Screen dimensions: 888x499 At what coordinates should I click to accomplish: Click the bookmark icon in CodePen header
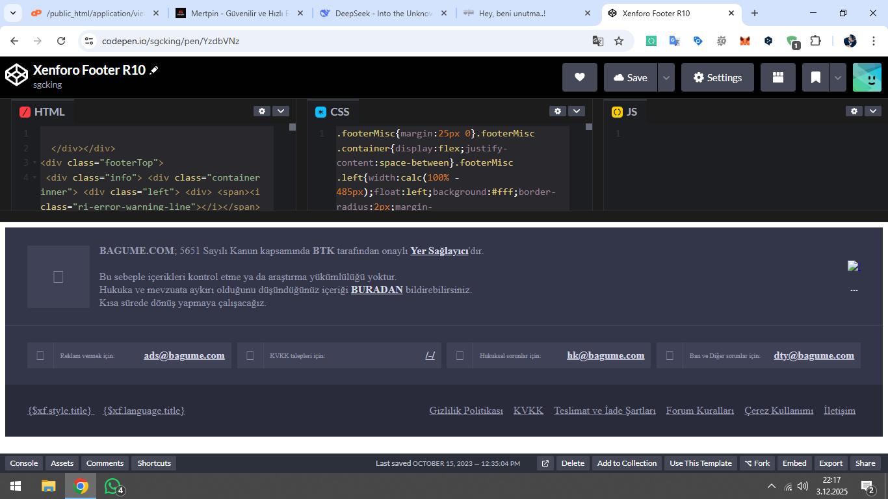(815, 77)
